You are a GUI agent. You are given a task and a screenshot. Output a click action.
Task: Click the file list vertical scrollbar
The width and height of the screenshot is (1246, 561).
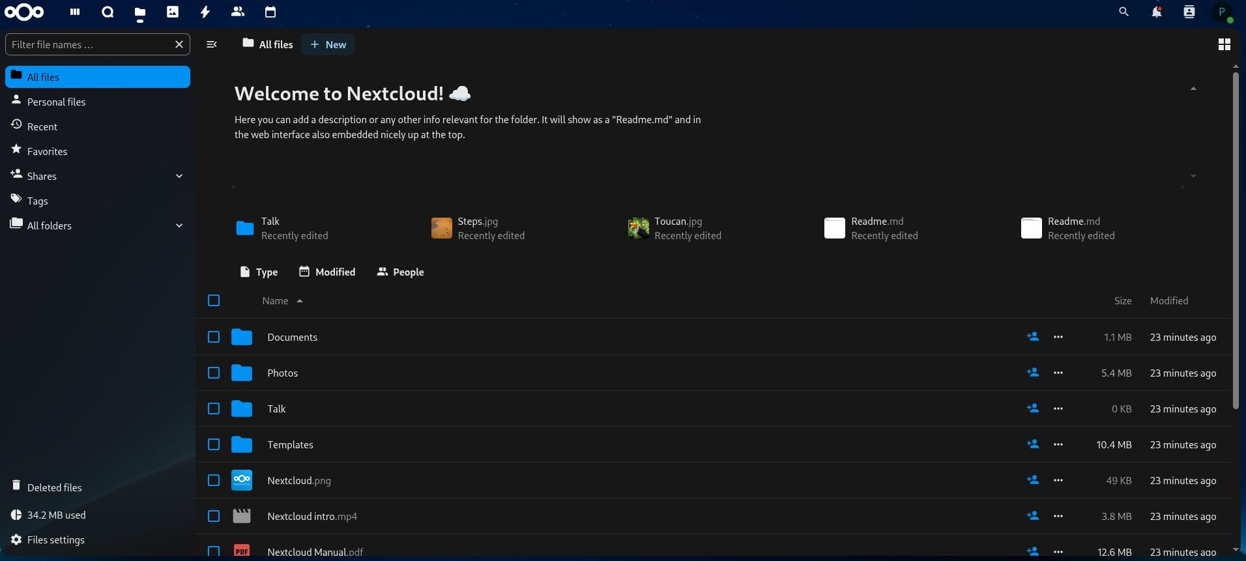click(1236, 241)
